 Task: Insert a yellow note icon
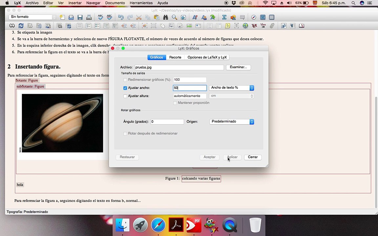coord(227,26)
